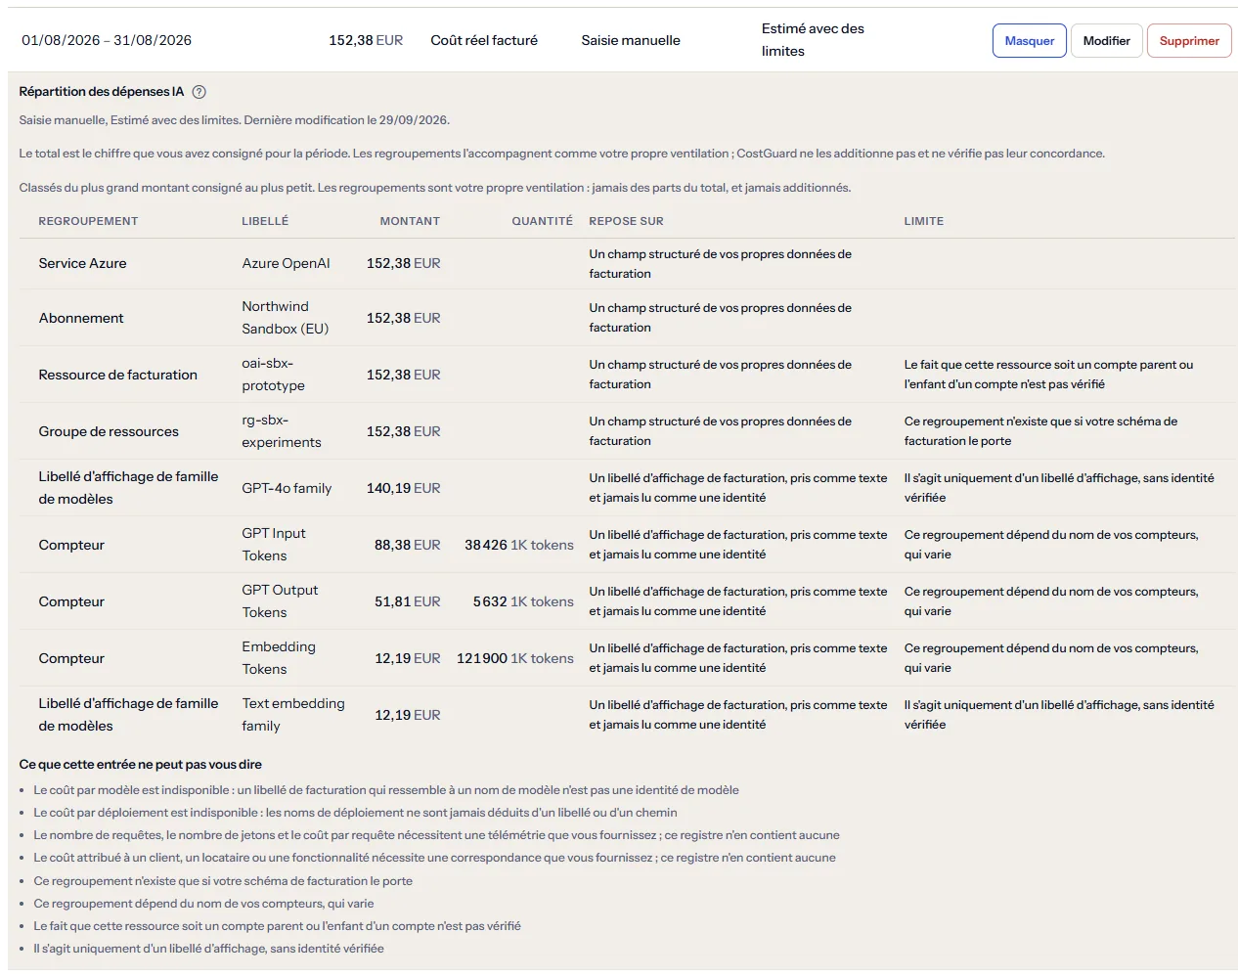This screenshot has height=977, width=1238.
Task: Click Saisie manuelle in the summary row
Action: pos(631,40)
